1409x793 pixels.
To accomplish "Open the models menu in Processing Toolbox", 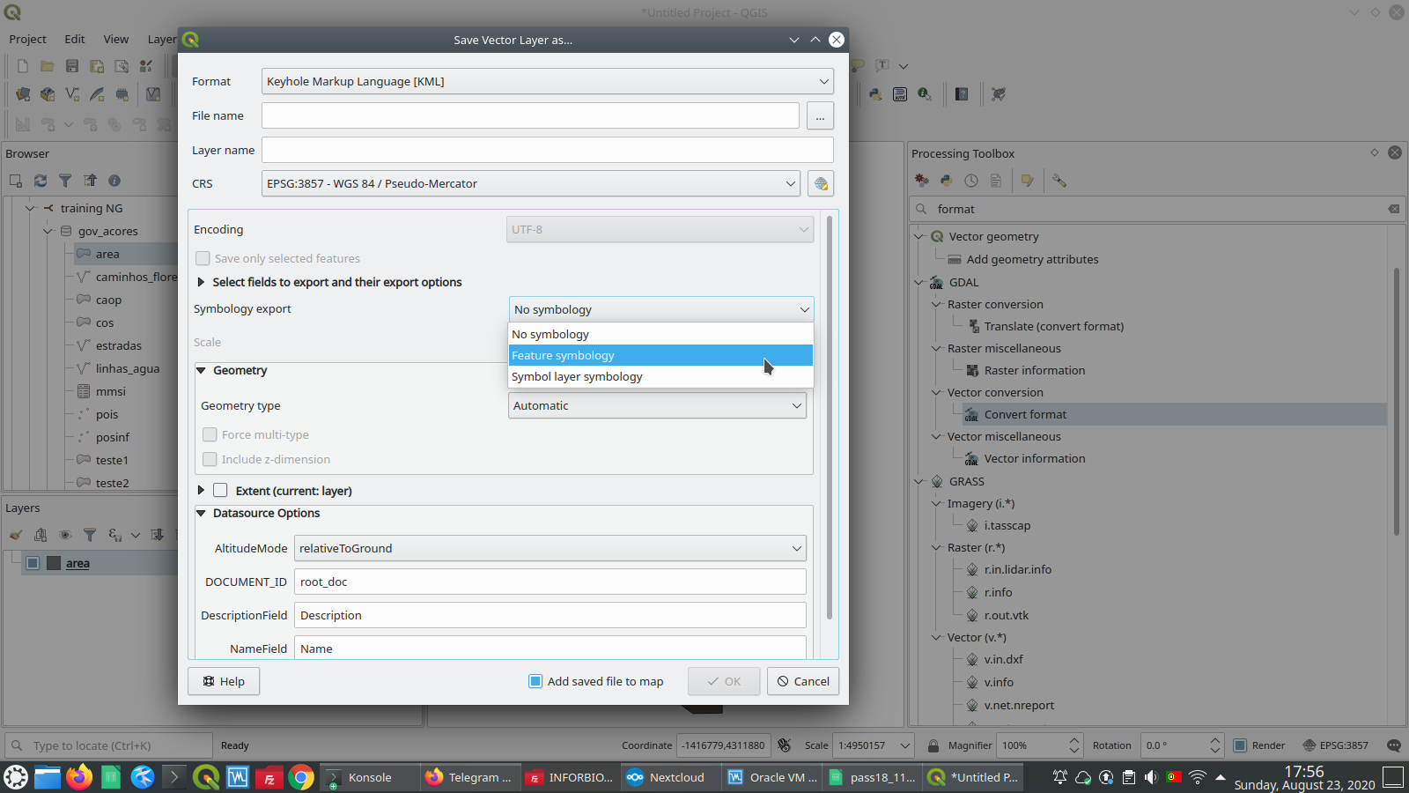I will click(922, 181).
